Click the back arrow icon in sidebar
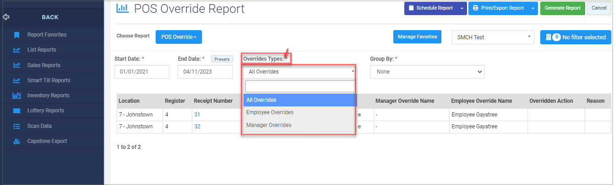This screenshot has width=614, height=185. (x=6, y=17)
